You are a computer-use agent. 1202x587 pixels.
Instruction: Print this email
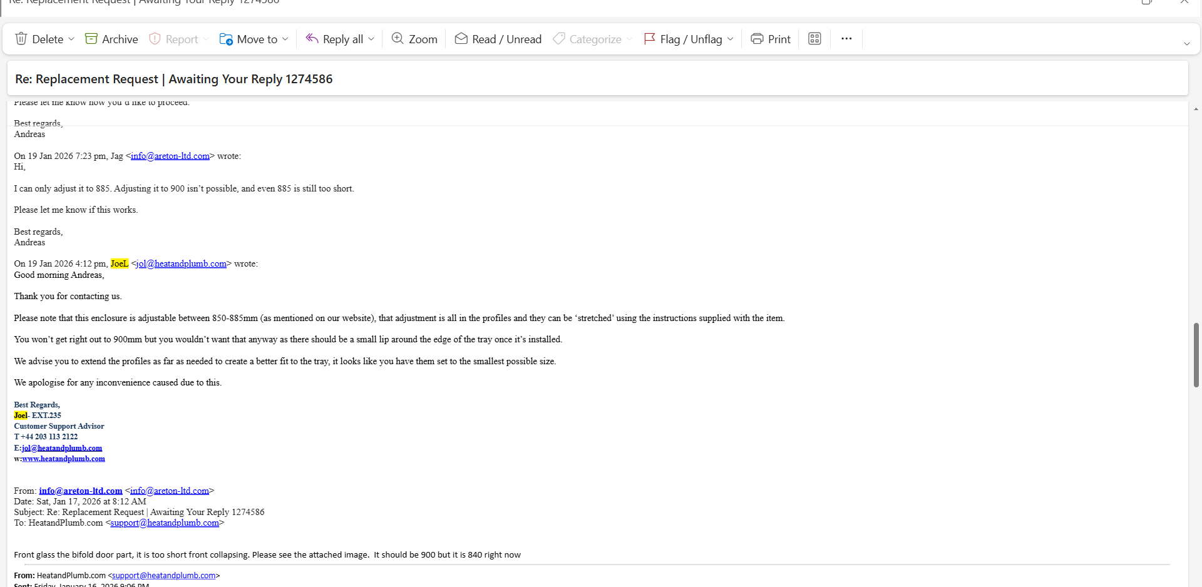coord(770,39)
